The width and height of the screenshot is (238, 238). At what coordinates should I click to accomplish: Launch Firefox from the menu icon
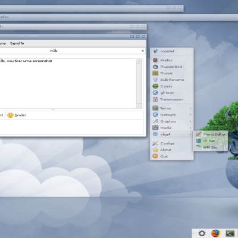click(155, 60)
